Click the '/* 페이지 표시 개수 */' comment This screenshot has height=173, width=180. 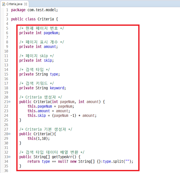click(x=42, y=42)
